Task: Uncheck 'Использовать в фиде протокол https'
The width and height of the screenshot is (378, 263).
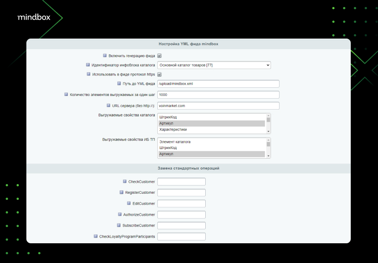Action: pyautogui.click(x=160, y=75)
